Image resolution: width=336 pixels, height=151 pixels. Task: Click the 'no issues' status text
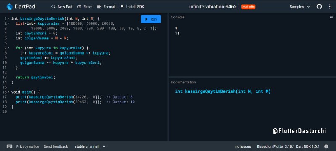[x=243, y=146]
